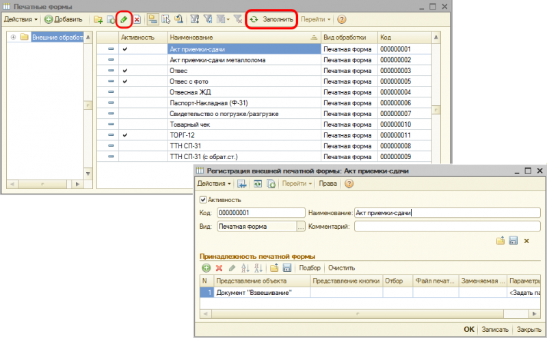Click the Комментарий input field

pyautogui.click(x=448, y=226)
